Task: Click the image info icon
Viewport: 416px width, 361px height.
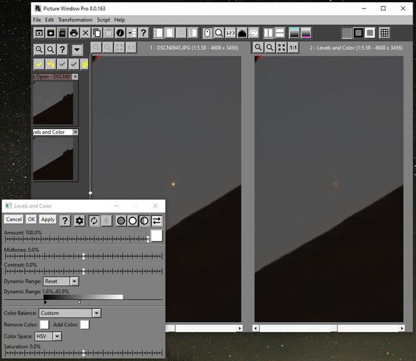Action: coord(120,33)
